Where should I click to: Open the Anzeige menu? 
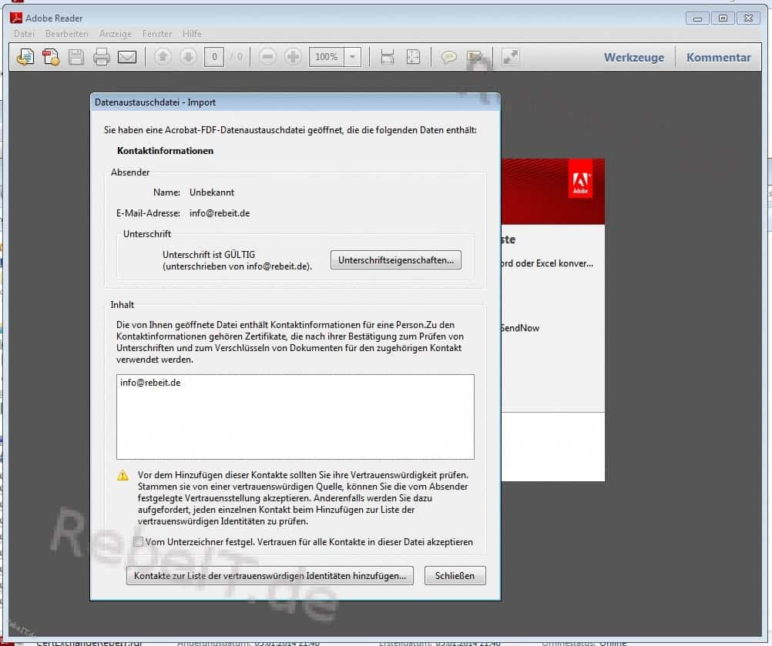tap(116, 34)
